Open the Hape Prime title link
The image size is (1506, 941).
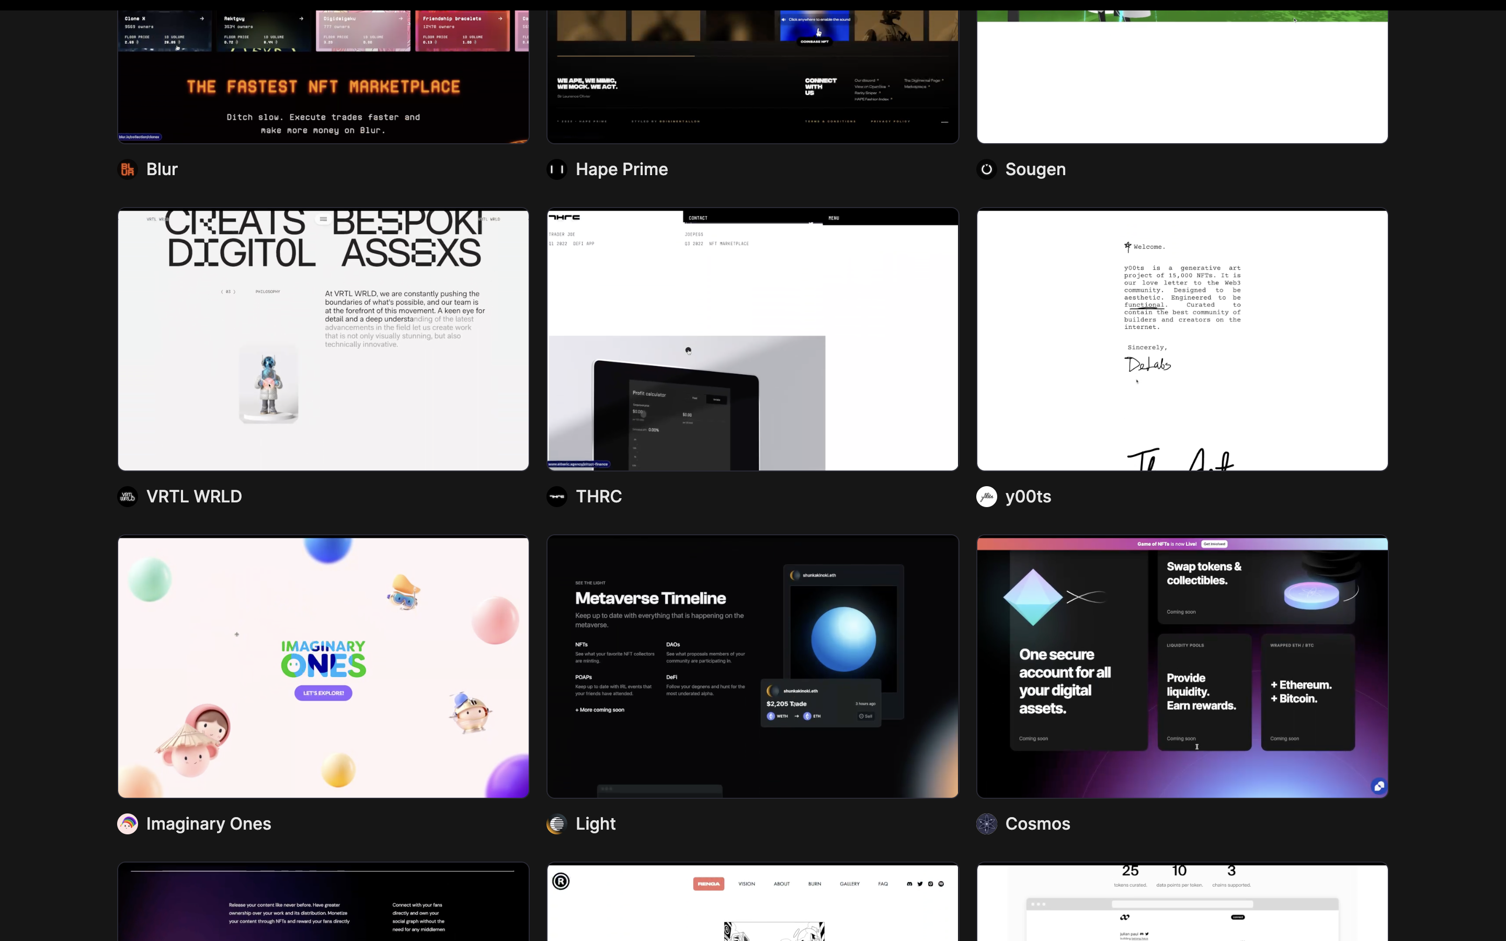click(x=622, y=169)
